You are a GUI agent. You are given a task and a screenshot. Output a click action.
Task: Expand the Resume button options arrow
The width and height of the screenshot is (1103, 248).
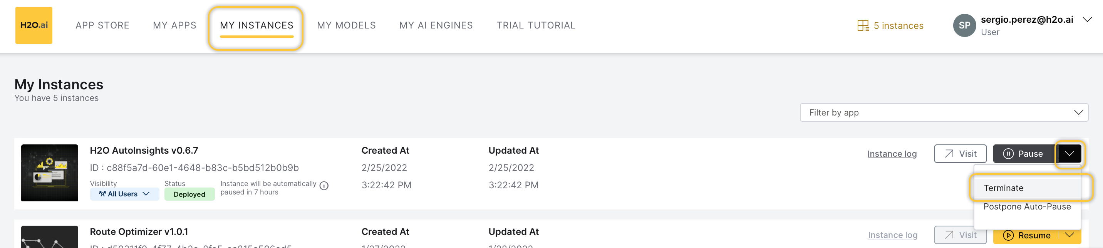tap(1069, 235)
